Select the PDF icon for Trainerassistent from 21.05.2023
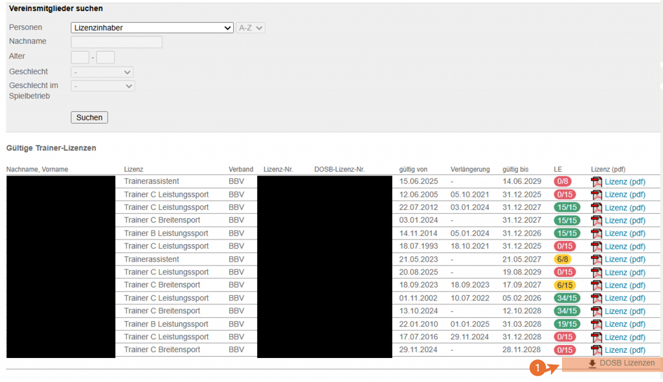 pos(596,260)
